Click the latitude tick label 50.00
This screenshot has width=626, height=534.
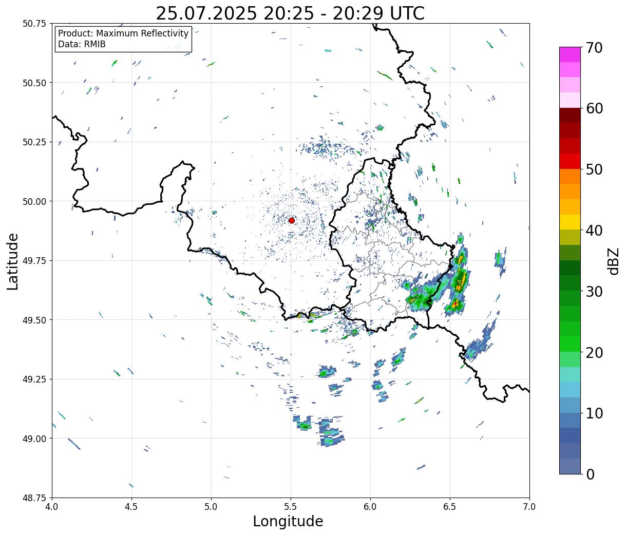(x=34, y=201)
